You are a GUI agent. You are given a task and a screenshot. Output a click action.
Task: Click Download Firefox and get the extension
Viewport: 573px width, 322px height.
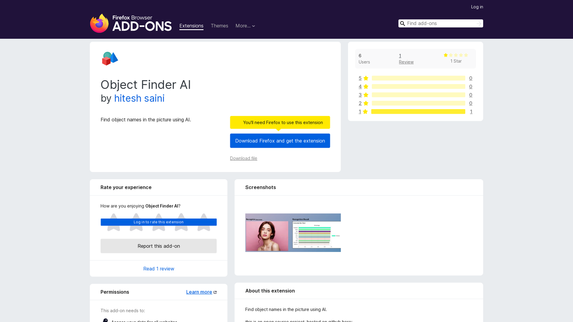click(x=280, y=141)
